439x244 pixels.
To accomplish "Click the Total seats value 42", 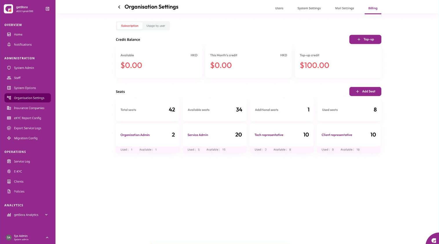I will (x=172, y=110).
